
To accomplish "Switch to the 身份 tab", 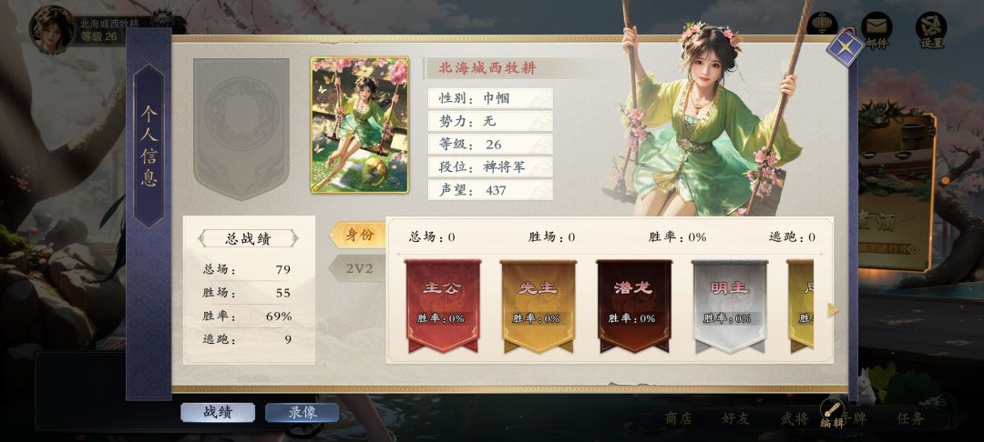I will point(358,235).
